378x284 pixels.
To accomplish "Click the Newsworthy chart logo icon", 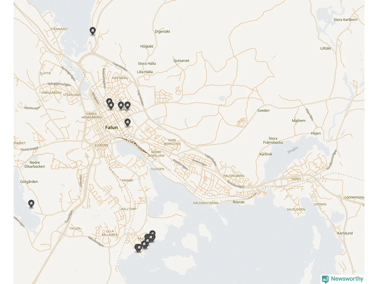I will [x=325, y=279].
